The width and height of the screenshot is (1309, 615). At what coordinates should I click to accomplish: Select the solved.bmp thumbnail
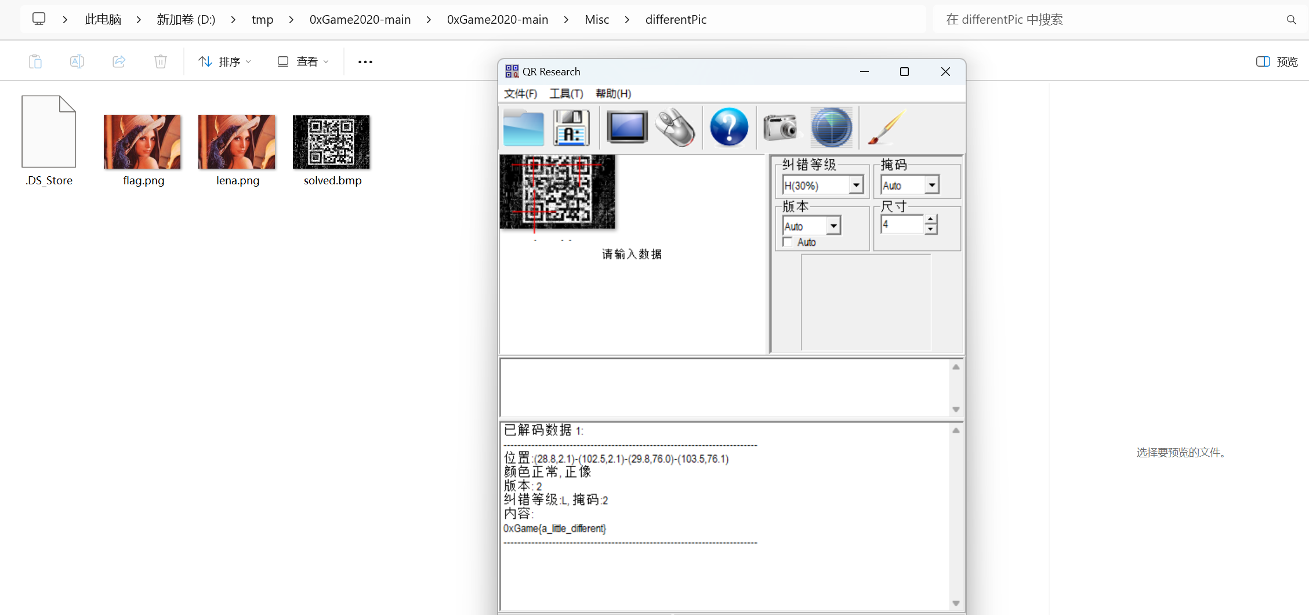pyautogui.click(x=331, y=141)
